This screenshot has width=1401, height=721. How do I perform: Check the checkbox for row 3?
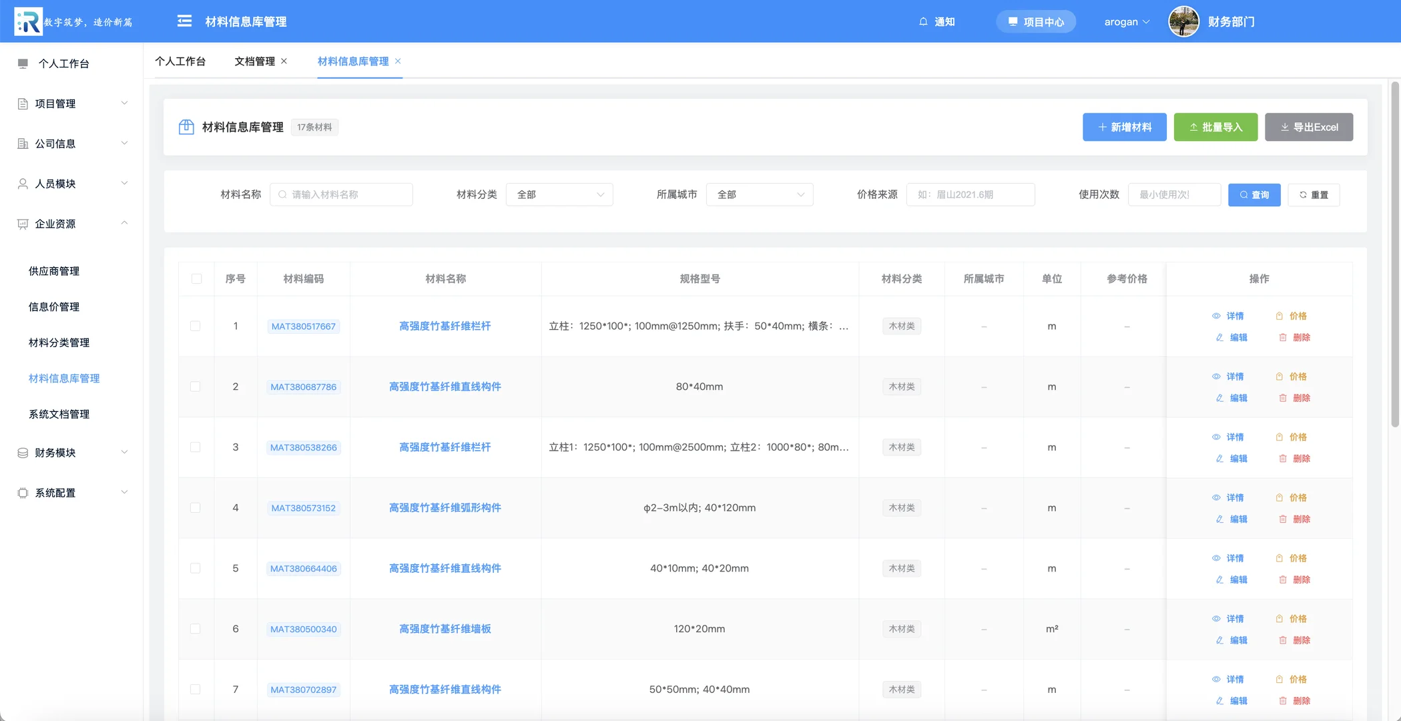point(196,447)
